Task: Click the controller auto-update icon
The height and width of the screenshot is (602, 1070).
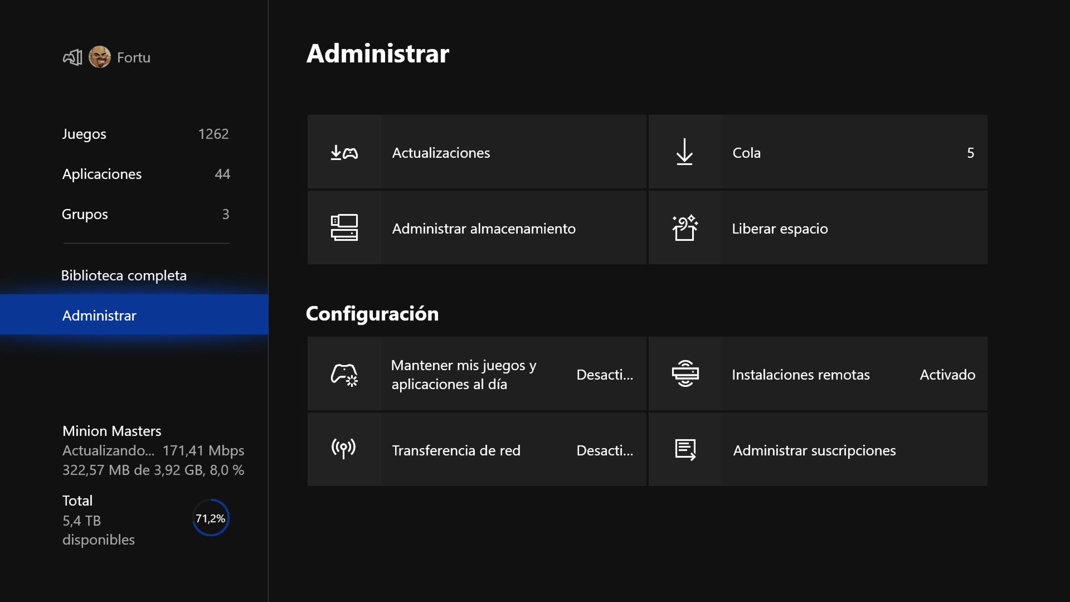Action: (x=344, y=374)
